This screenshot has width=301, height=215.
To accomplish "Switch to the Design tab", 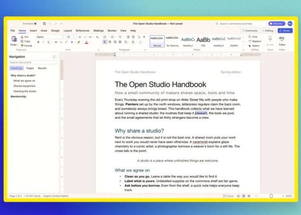I will 55,31.
